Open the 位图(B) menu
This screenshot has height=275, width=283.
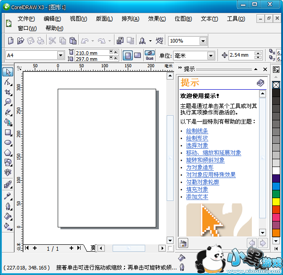183,19
